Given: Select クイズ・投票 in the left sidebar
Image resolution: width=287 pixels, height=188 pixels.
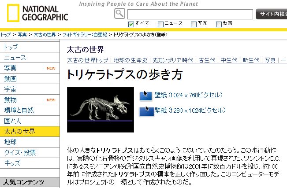Looking at the screenshot, I should (30, 153).
